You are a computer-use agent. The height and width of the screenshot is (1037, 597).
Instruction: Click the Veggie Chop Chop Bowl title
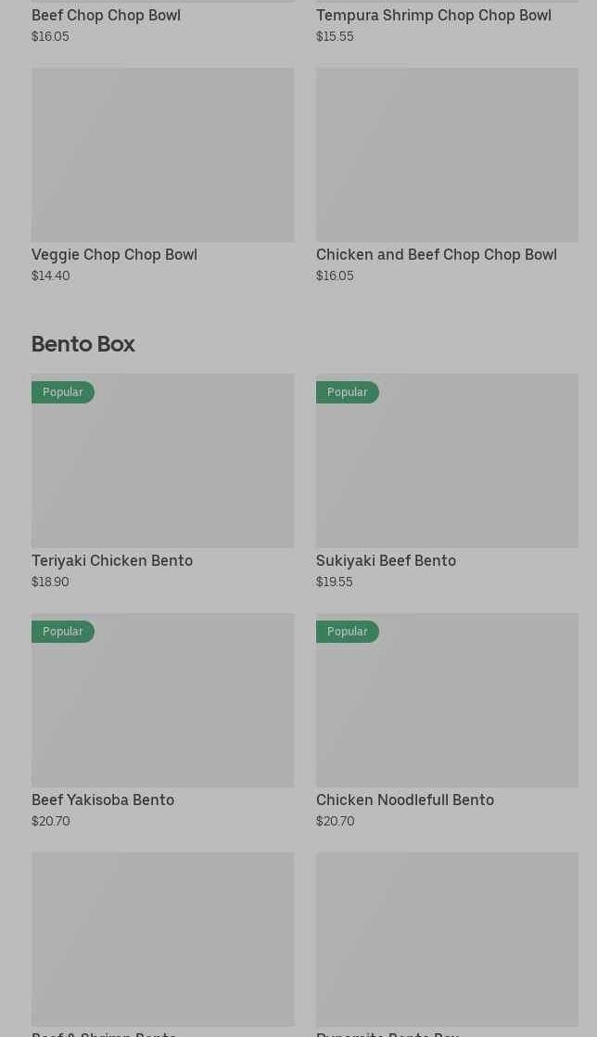pyautogui.click(x=114, y=254)
